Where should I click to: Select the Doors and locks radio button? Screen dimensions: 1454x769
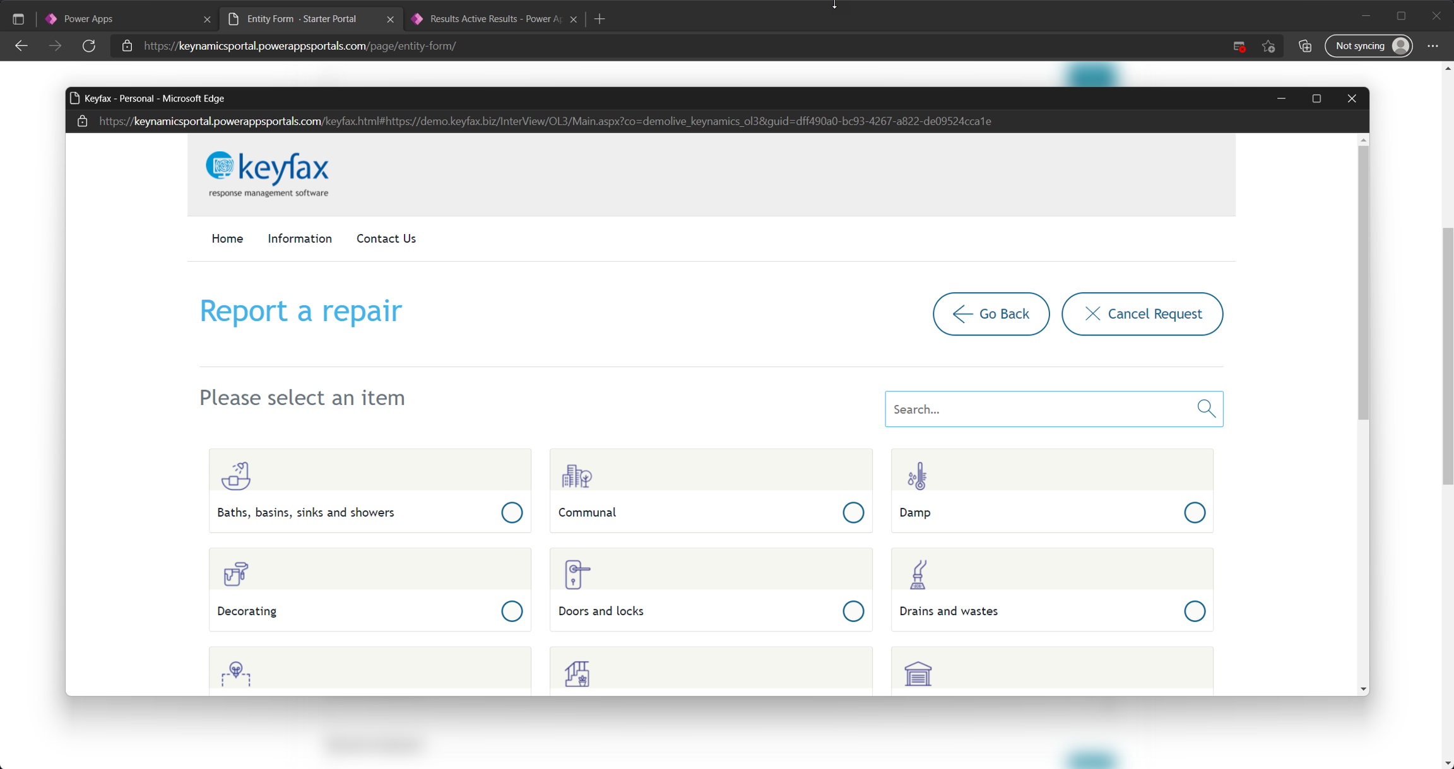[x=853, y=611]
